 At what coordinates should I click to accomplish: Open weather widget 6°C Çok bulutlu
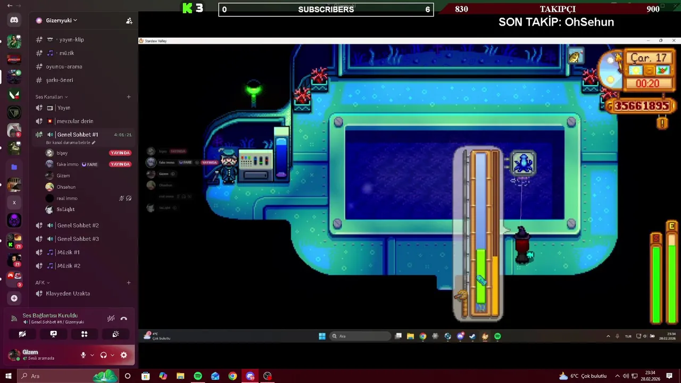pyautogui.click(x=582, y=376)
